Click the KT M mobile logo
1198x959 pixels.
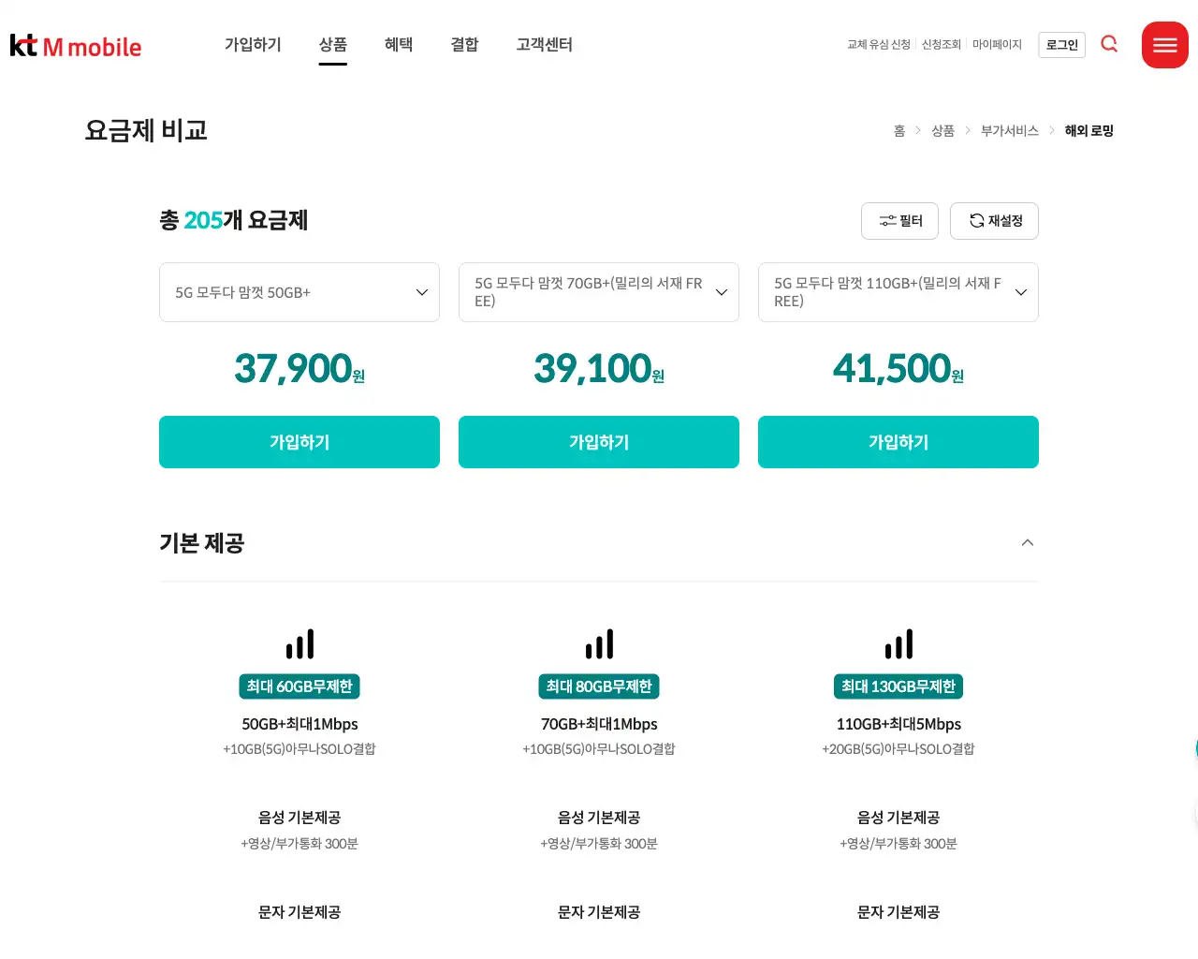click(76, 46)
